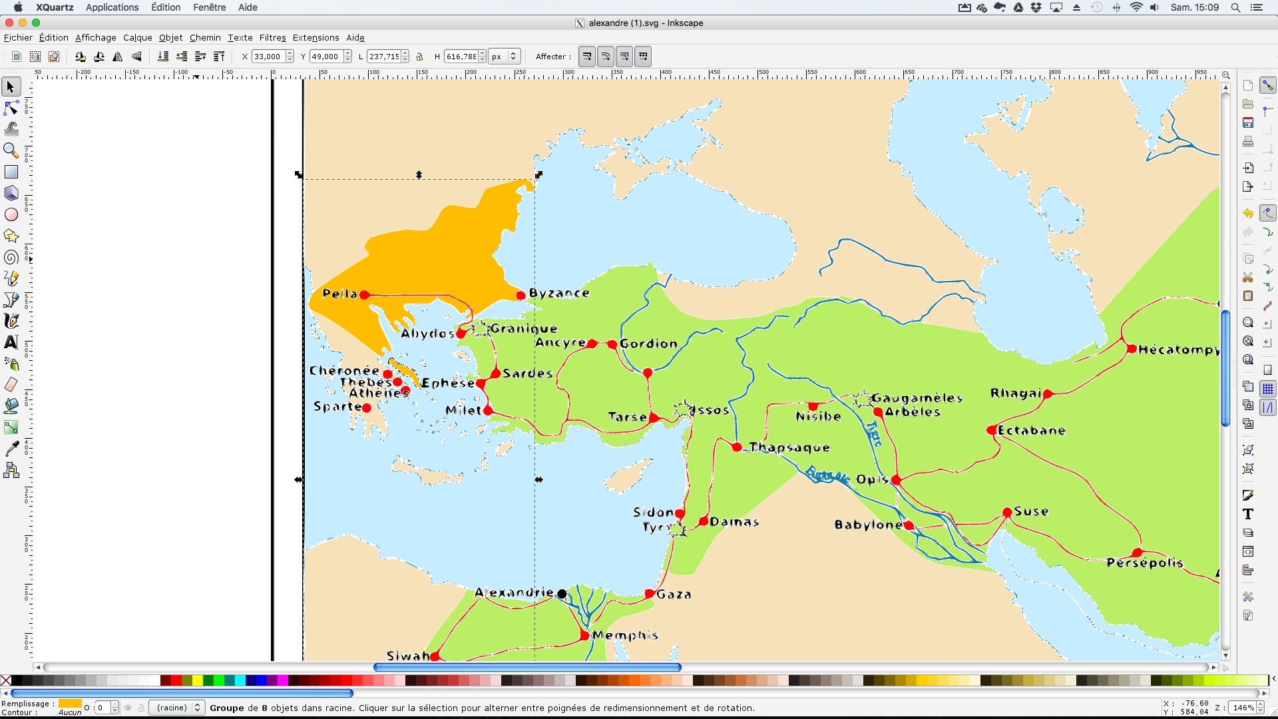Raise selection to top button

point(219,57)
